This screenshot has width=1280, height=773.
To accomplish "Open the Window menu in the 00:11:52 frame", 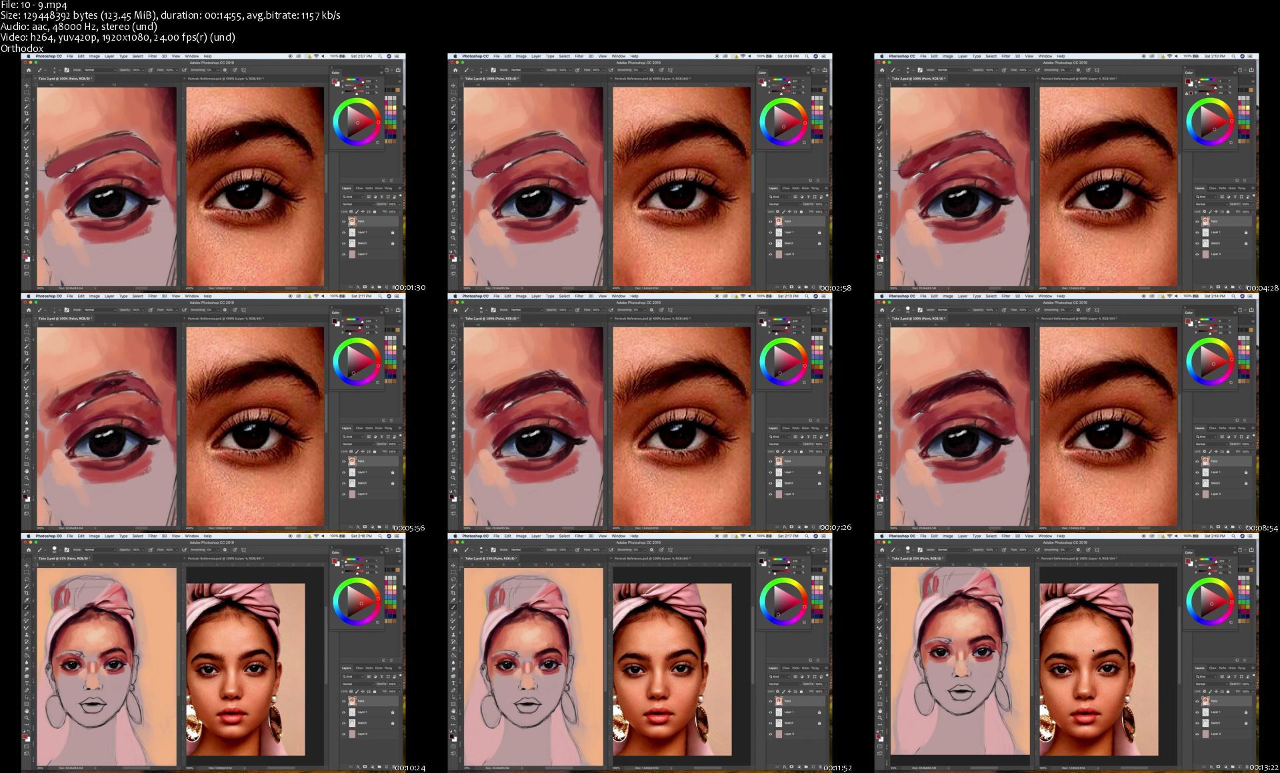I will pyautogui.click(x=619, y=536).
